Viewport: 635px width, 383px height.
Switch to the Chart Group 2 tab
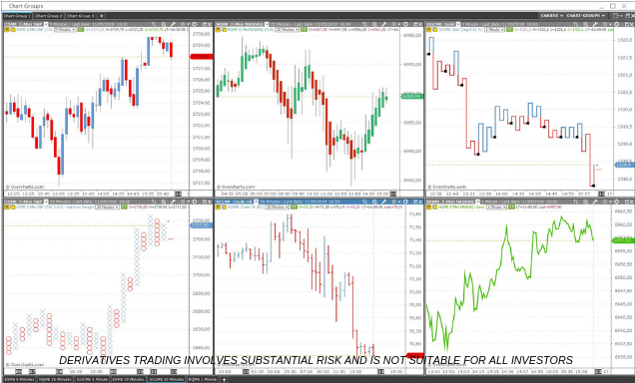coord(49,16)
